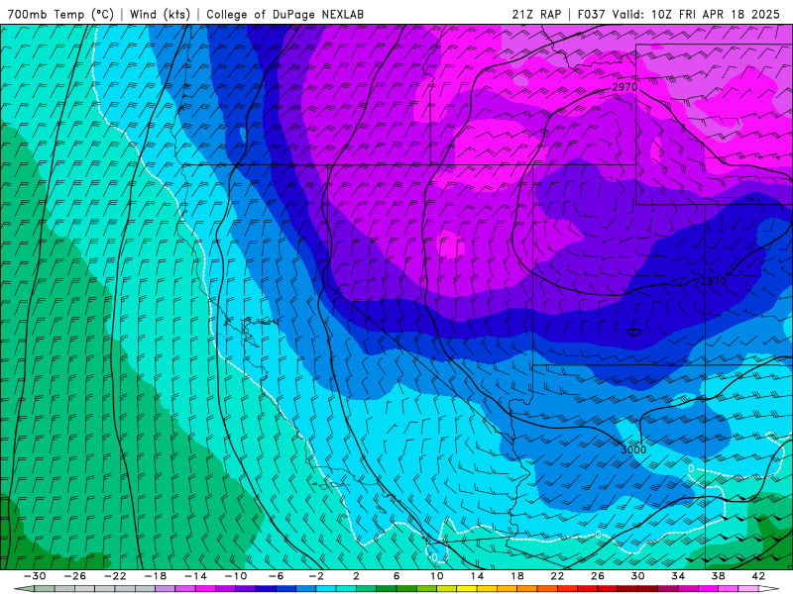793x594 pixels.
Task: Click the "34" temperature legend value
Action: click(x=678, y=576)
